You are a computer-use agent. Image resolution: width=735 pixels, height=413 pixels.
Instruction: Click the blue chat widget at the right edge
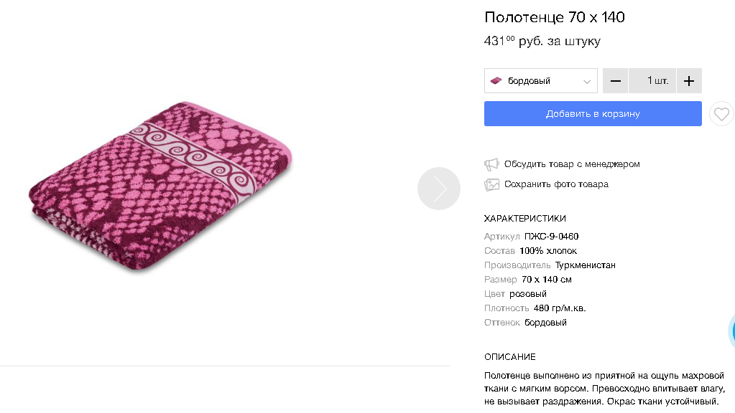732,331
